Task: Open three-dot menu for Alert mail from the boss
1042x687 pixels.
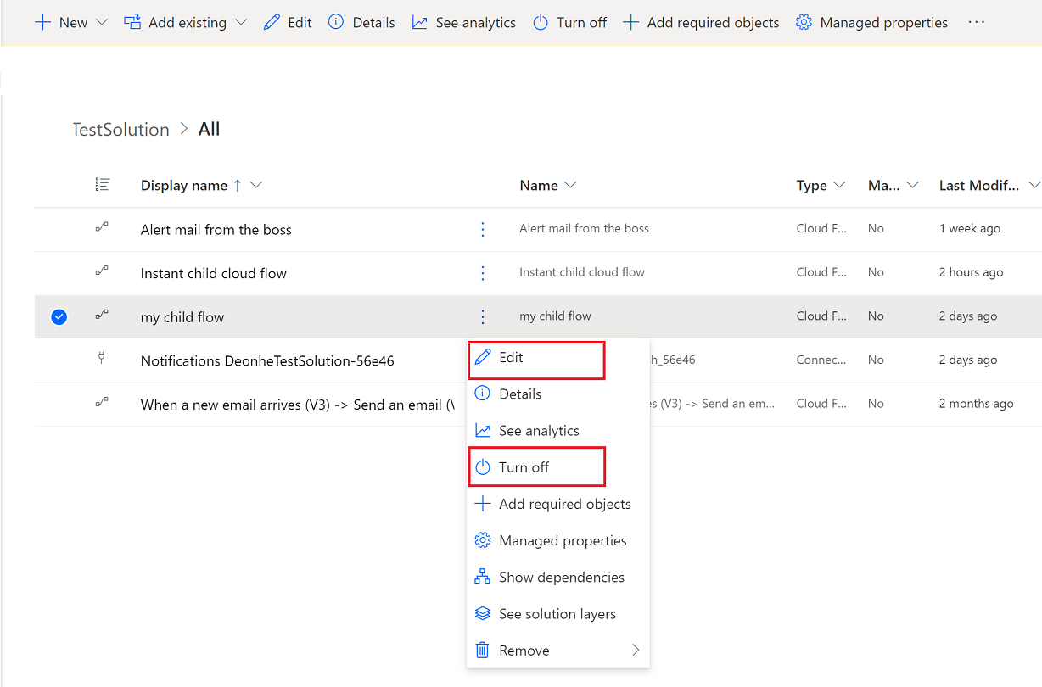Action: coord(483,229)
